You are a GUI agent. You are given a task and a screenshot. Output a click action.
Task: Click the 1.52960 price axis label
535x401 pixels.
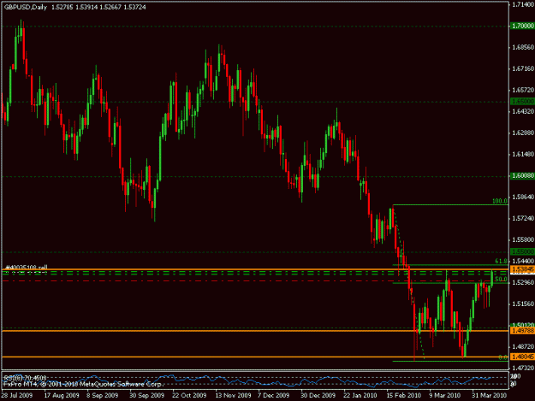(x=523, y=283)
